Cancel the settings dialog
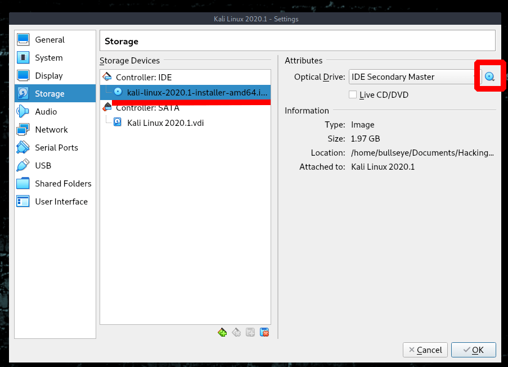The image size is (508, 367). point(425,350)
